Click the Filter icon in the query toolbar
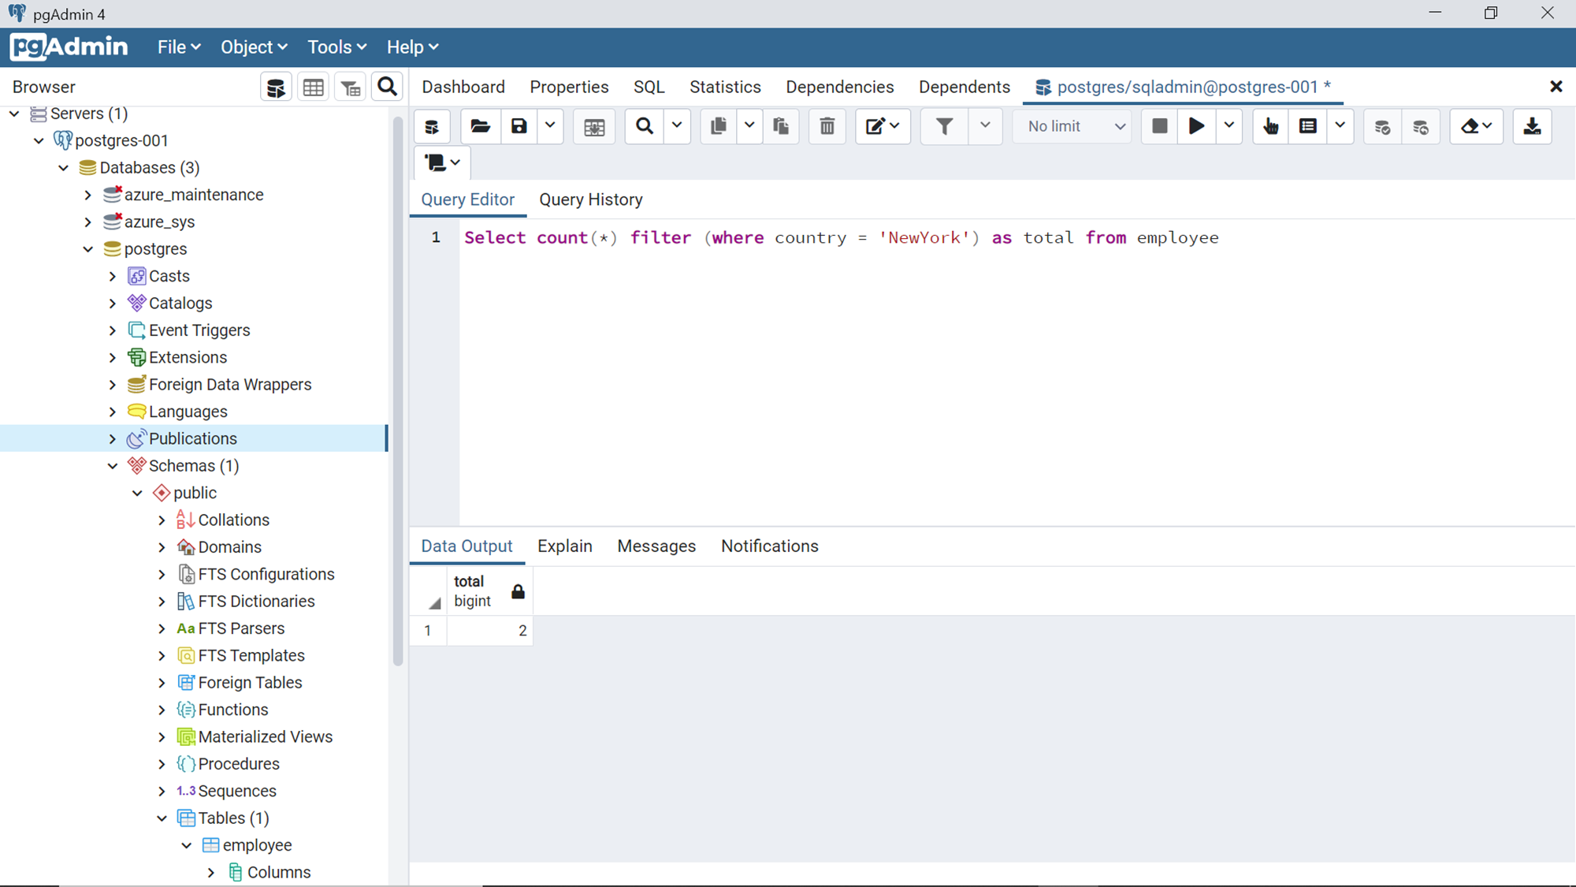 (942, 126)
